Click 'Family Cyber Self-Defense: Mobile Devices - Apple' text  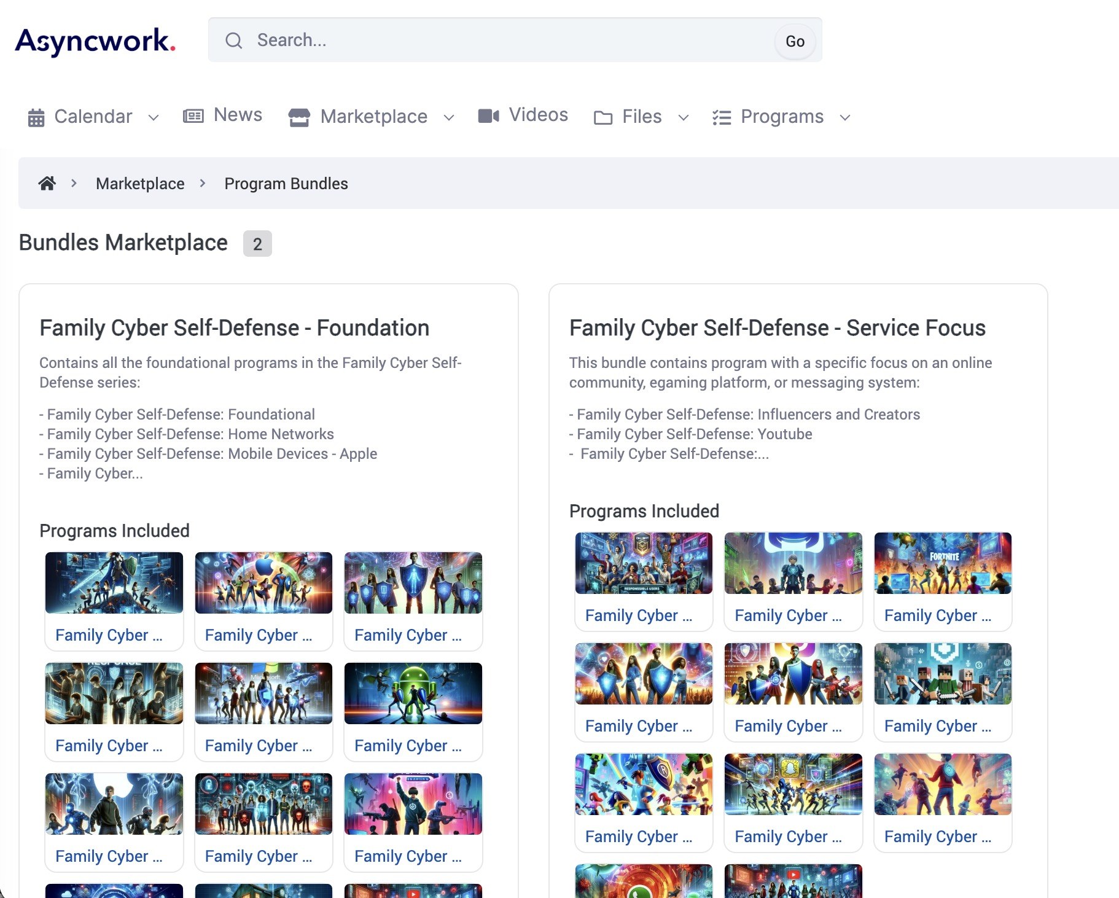click(x=212, y=454)
